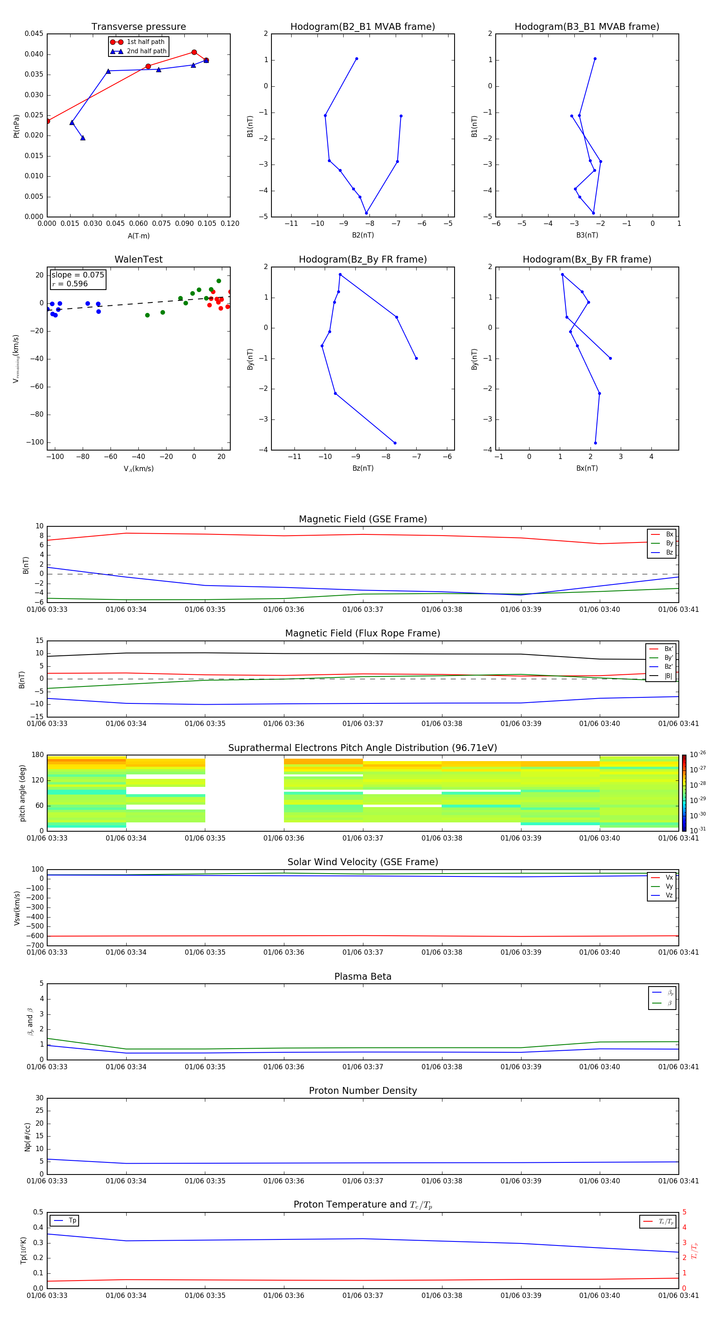This screenshot has width=726, height=1331.
Task: Select the red Te/Tp right-axis label
Action: coord(695,1250)
